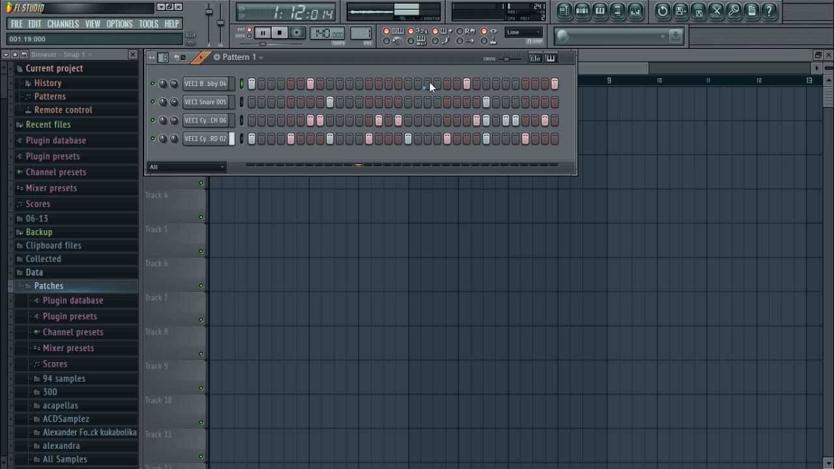Open the step sequencer view icon

[582, 10]
